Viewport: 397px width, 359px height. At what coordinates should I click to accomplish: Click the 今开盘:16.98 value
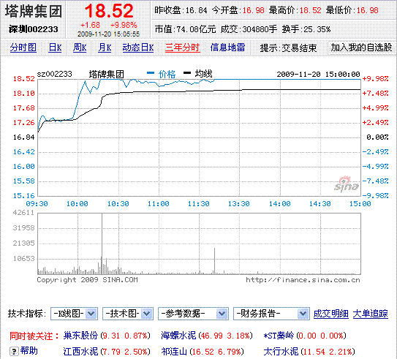(x=238, y=10)
